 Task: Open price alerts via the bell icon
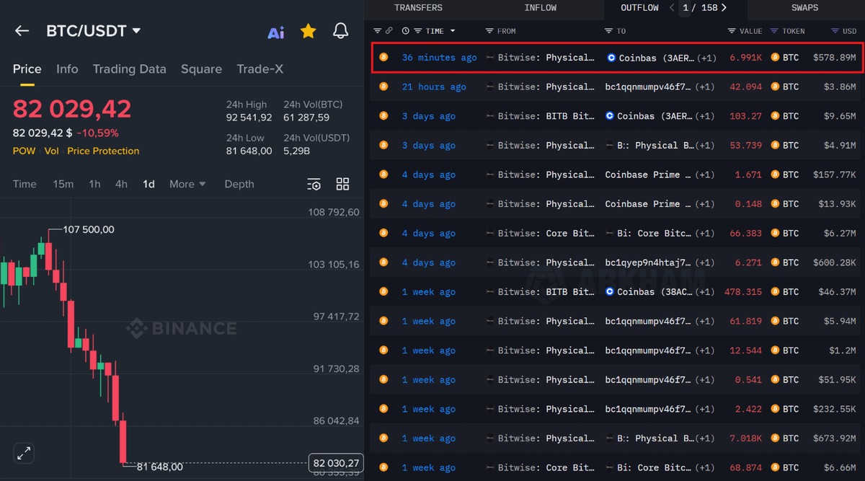[x=340, y=31]
